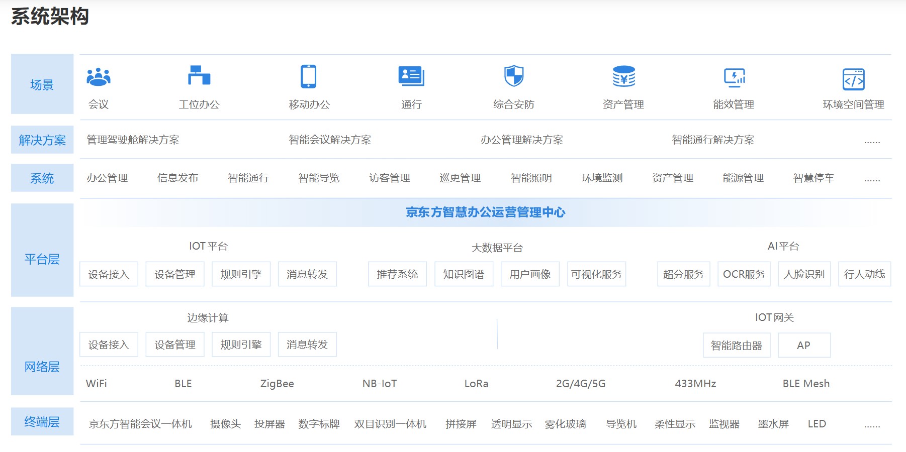Image resolution: width=906 pixels, height=452 pixels.
Task: Click the 综合安防 security shield icon
Action: click(x=514, y=76)
